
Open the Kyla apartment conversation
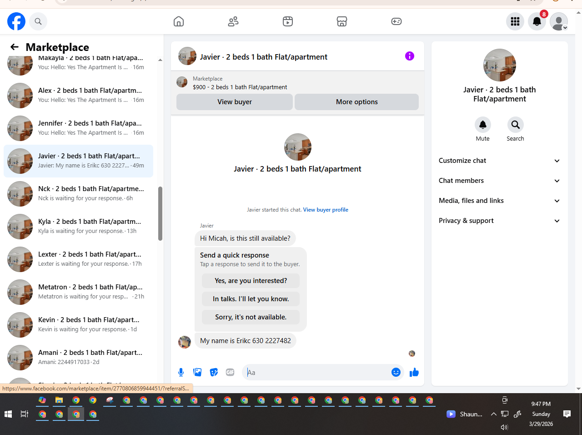pyautogui.click(x=78, y=227)
